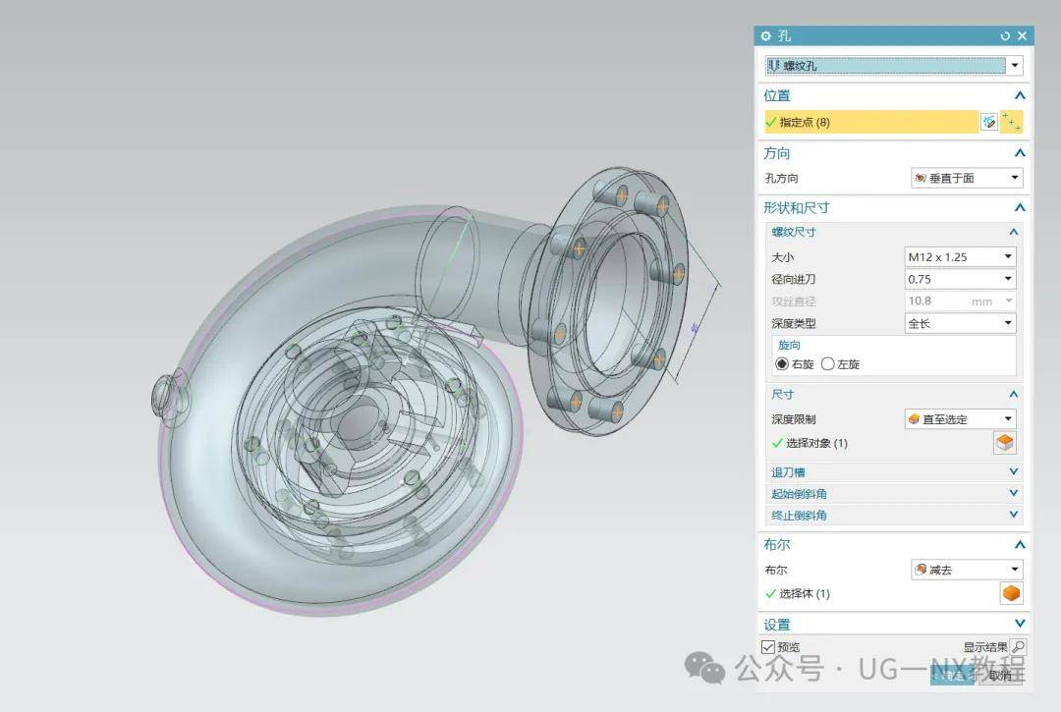
Task: Click the 确定 confirm button
Action: [952, 675]
